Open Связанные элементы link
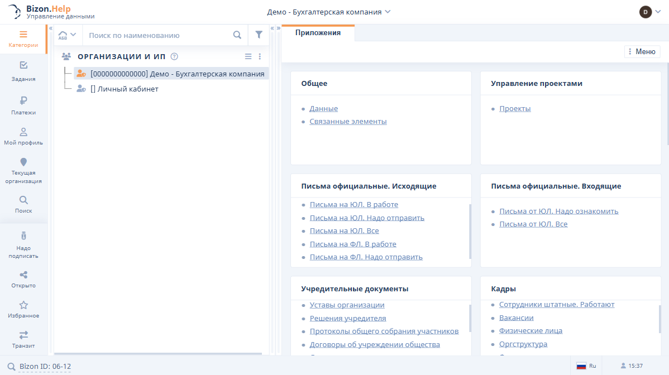The height and width of the screenshot is (375, 669). 348,122
